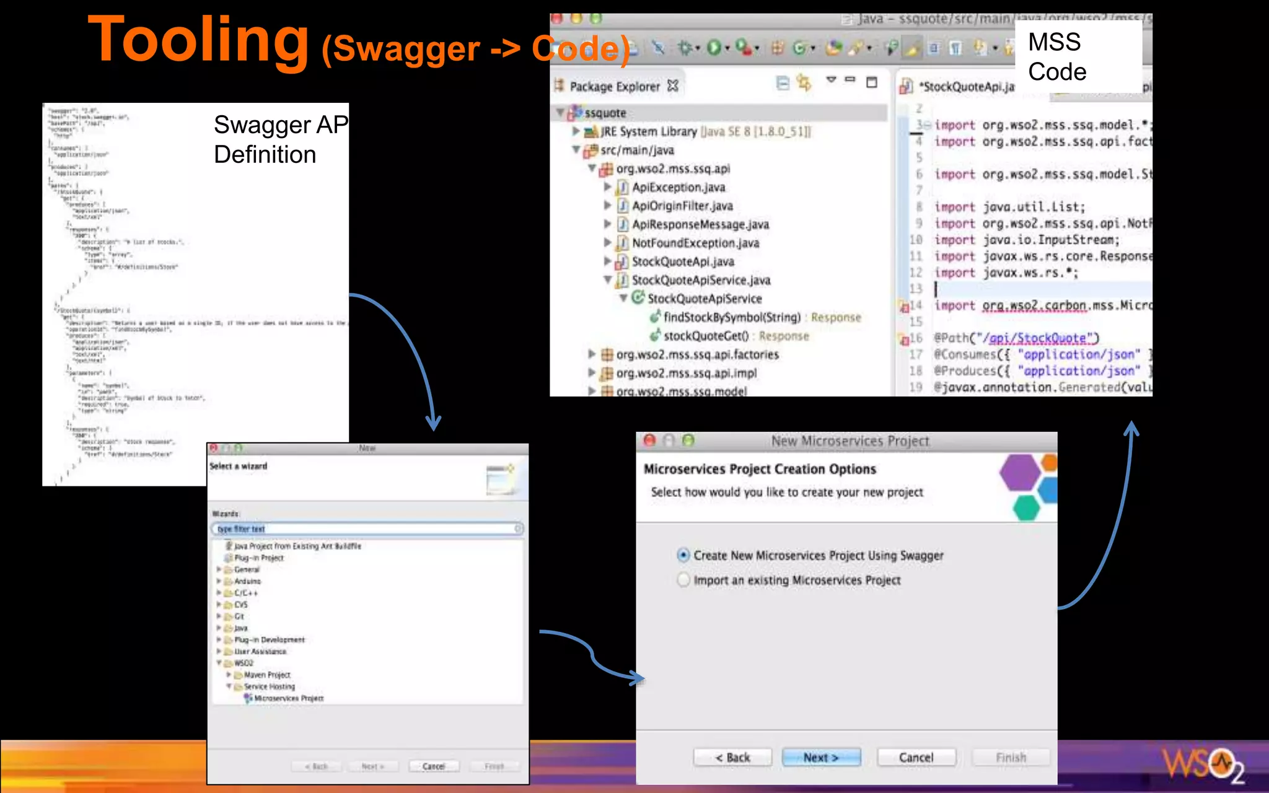Expand the org.wso2.mss.ssq.api.factories package
The width and height of the screenshot is (1269, 793).
click(592, 354)
